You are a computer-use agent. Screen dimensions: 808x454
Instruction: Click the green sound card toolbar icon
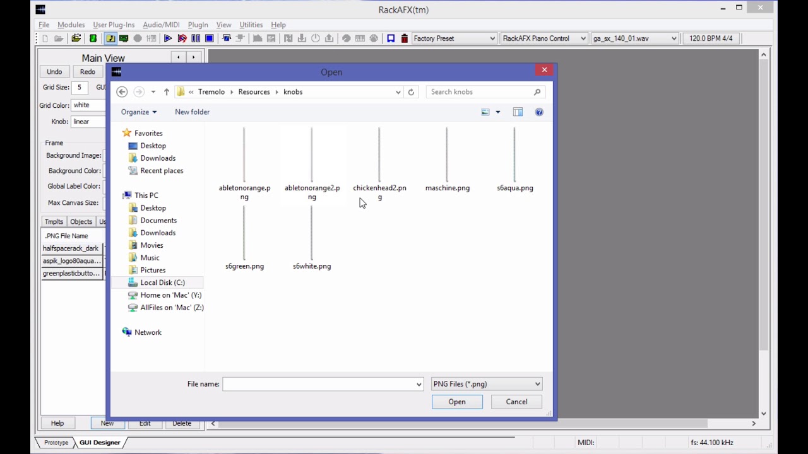pos(124,38)
